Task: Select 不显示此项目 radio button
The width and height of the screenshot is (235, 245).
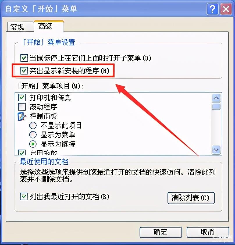Action: tap(33, 125)
